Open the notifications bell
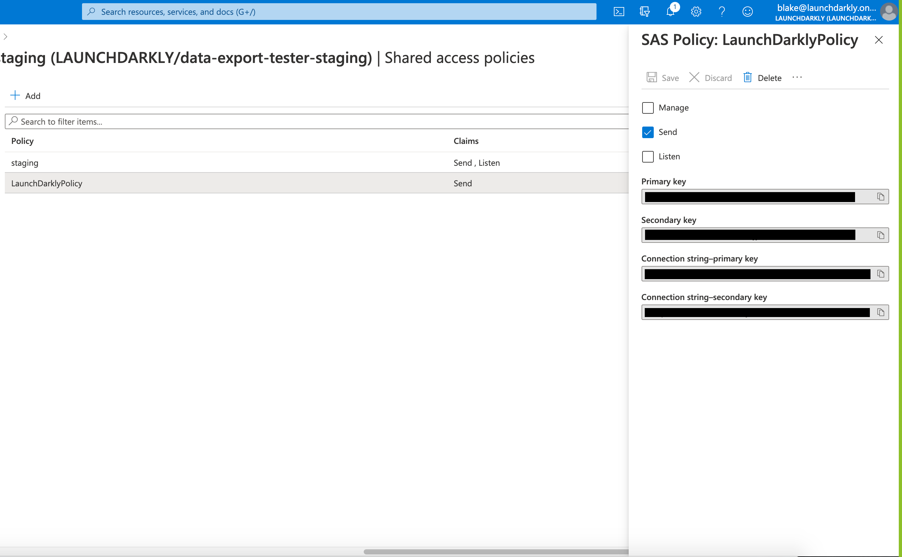Image resolution: width=902 pixels, height=557 pixels. tap(670, 12)
